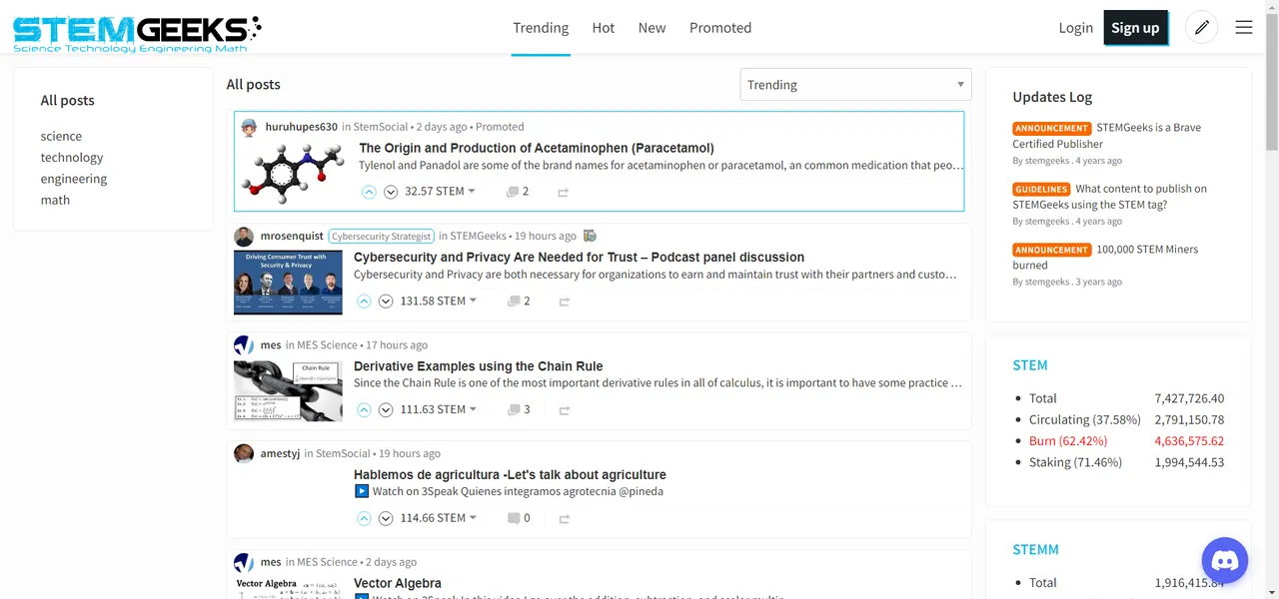1279x599 pixels.
Task: Open the Chain Rule post thumbnail
Action: pos(288,390)
